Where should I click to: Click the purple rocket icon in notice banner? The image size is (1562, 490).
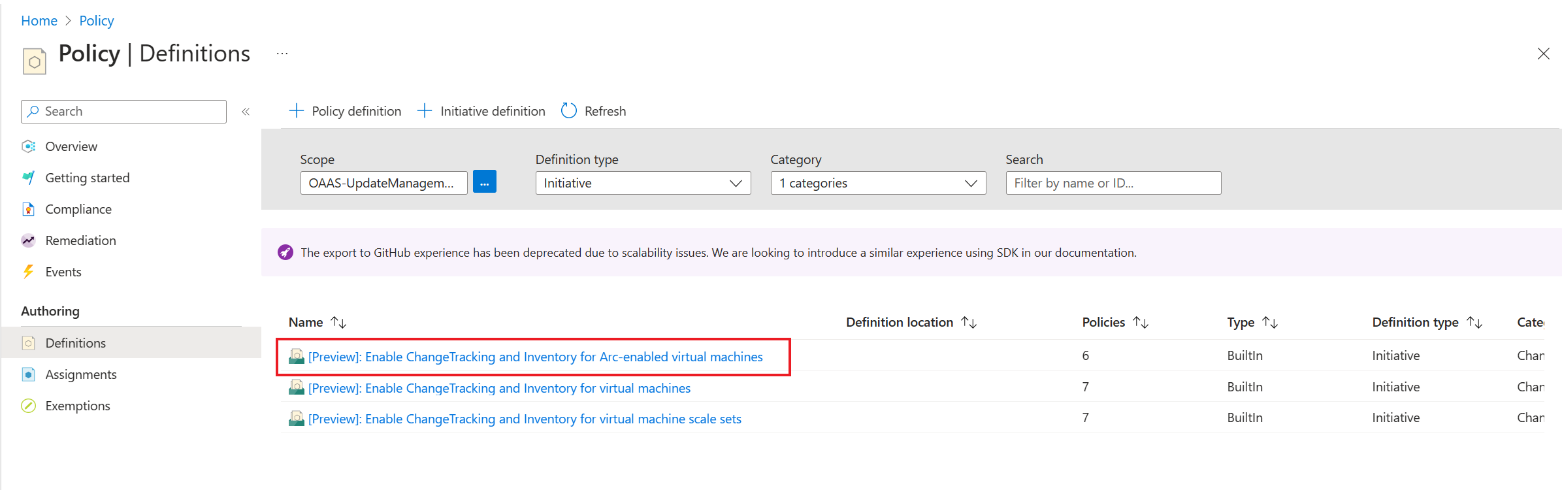pyautogui.click(x=285, y=252)
